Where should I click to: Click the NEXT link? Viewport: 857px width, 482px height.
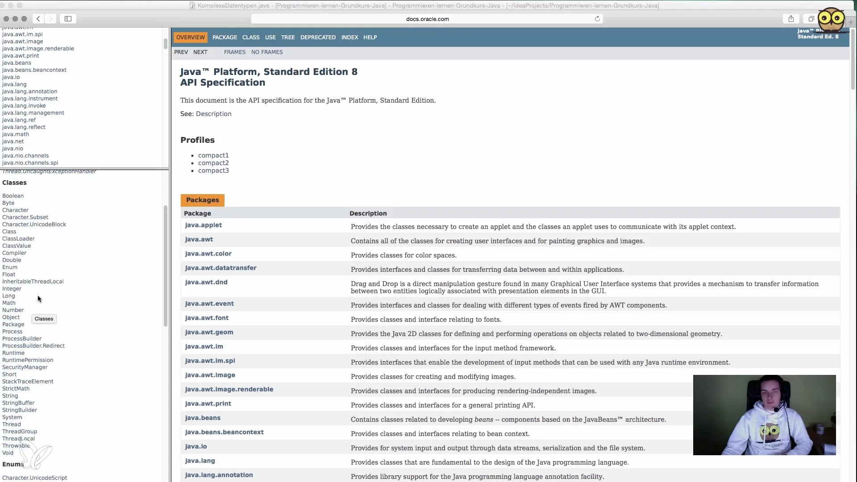tap(200, 52)
